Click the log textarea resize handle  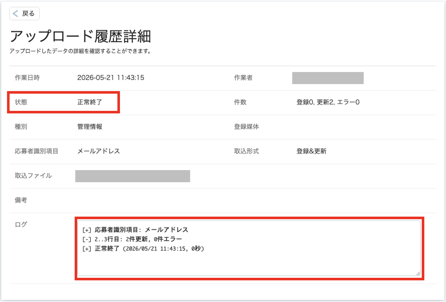418,273
